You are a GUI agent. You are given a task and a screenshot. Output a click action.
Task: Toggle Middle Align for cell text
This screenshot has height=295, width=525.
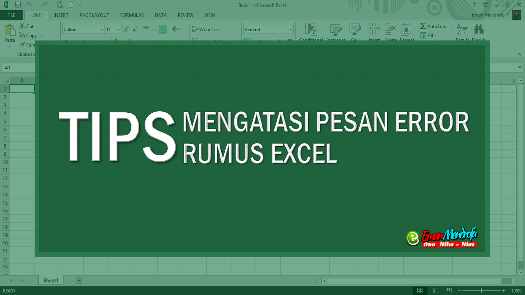154,29
